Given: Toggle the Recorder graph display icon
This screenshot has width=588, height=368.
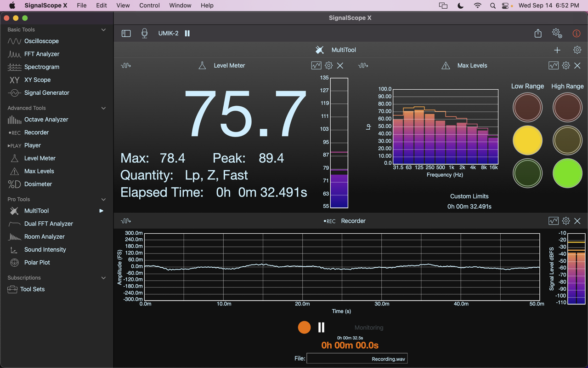Looking at the screenshot, I should pyautogui.click(x=554, y=221).
